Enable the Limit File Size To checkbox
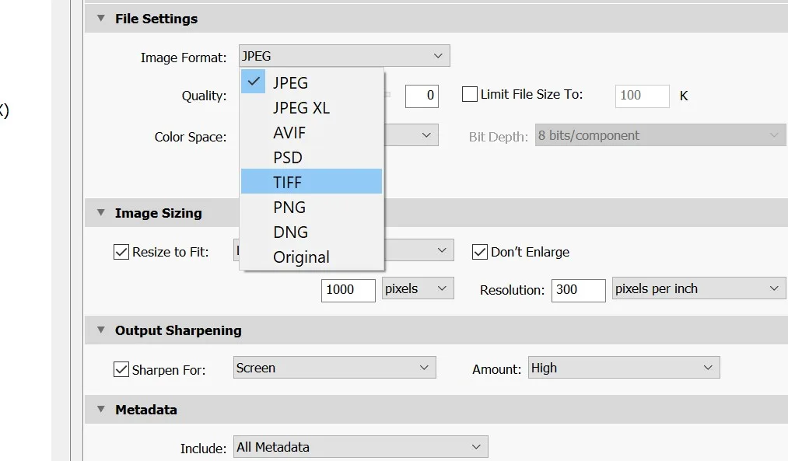 [x=469, y=93]
